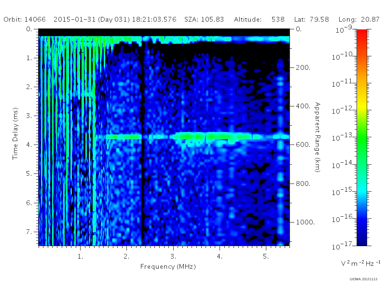Click the 'SZA: 105.83' text
Viewport: 386px width, 289px height.
204,19
